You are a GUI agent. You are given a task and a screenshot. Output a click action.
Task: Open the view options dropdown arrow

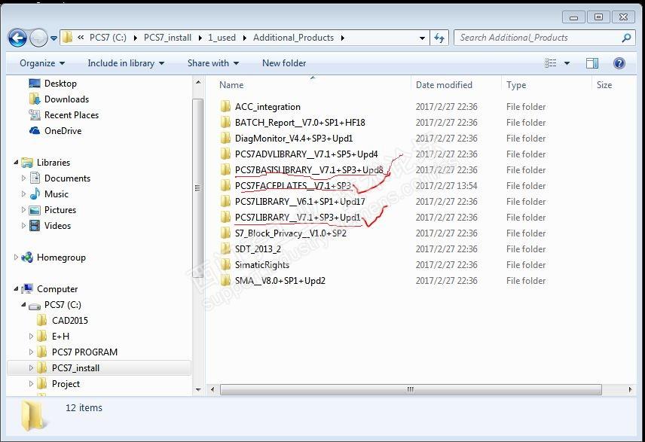567,63
